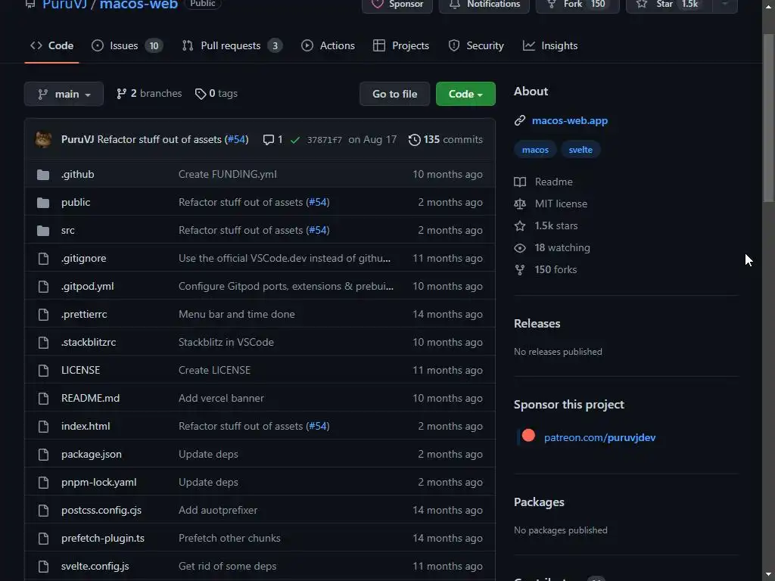Click the Sponsor button
775x581 pixels.
[x=397, y=5]
